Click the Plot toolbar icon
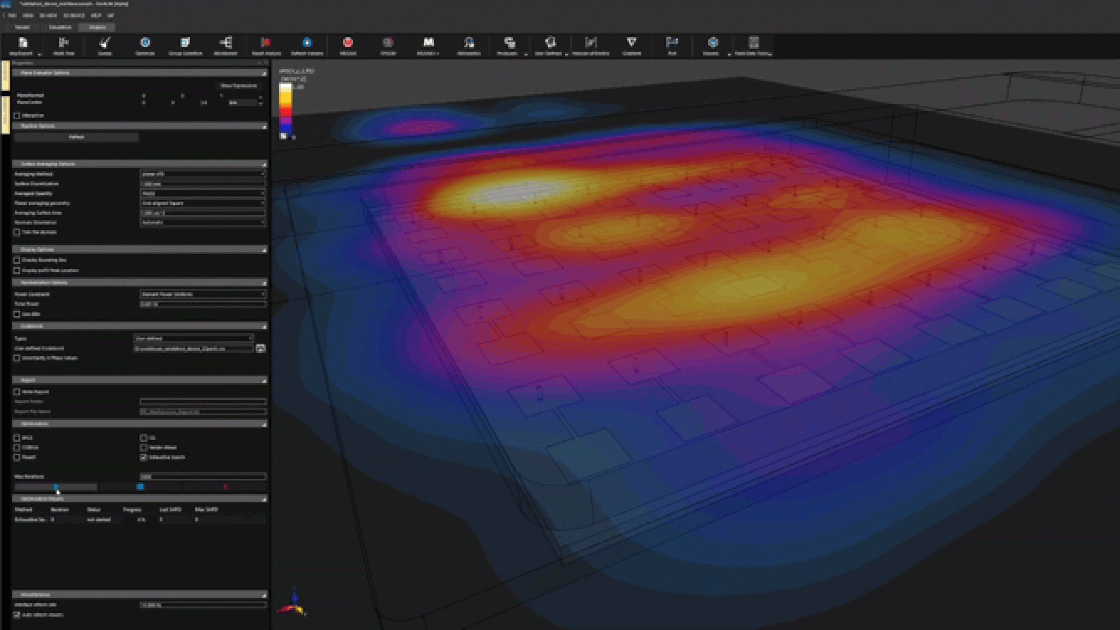The height and width of the screenshot is (630, 1120). click(672, 44)
